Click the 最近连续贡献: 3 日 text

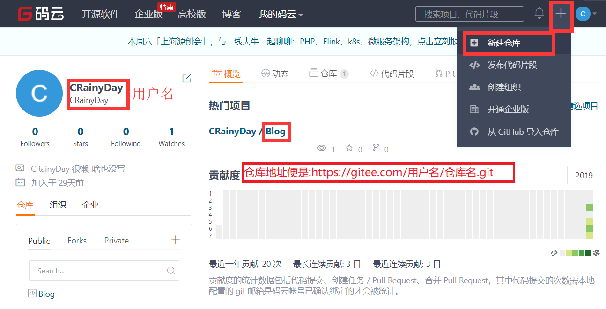tap(407, 264)
